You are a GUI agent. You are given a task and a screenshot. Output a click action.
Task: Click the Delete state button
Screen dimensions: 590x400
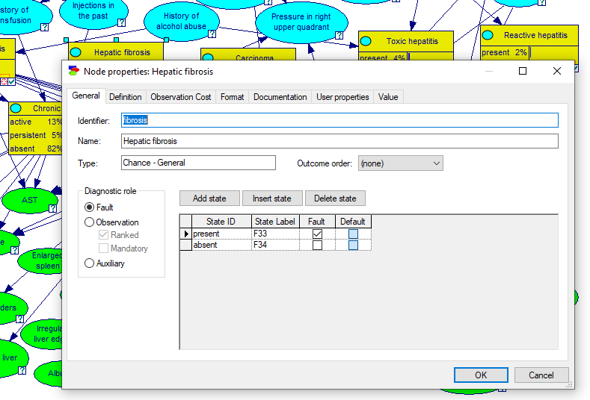pos(335,199)
